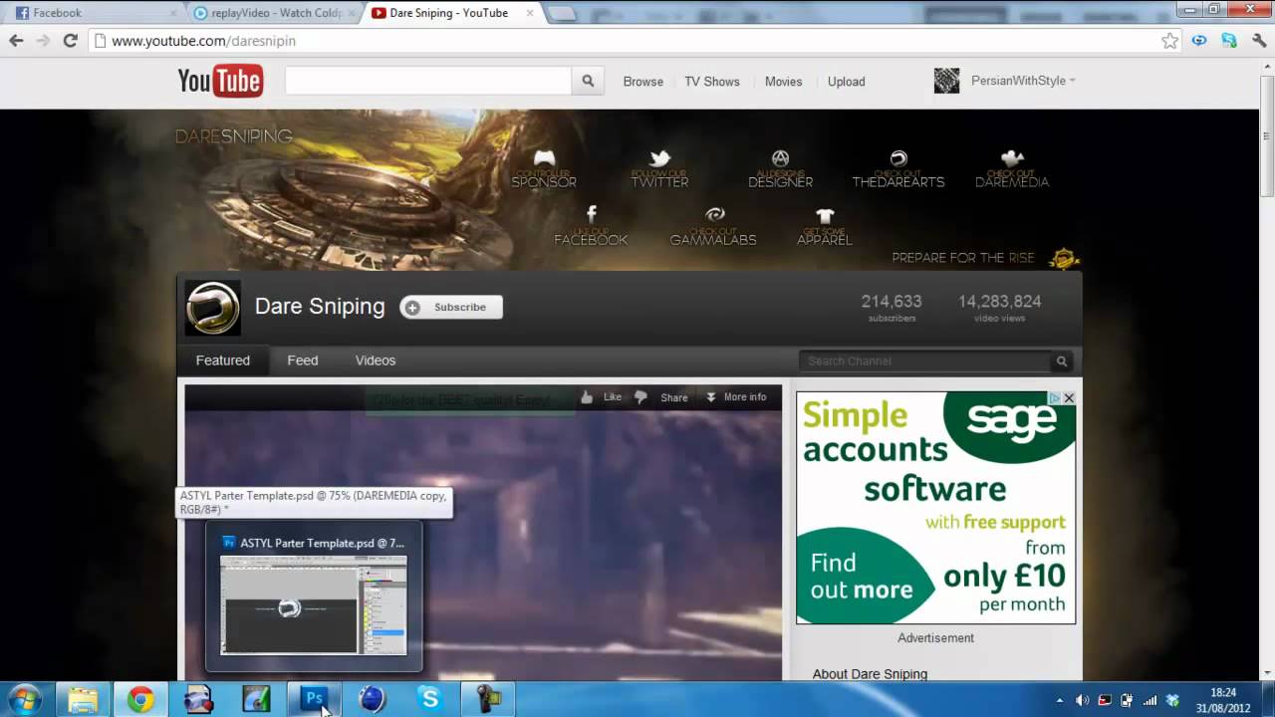The height and width of the screenshot is (717, 1275).
Task: Expand the More info video dropdown
Action: [736, 397]
